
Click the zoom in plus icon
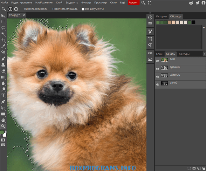pyautogui.click(x=10, y=9)
